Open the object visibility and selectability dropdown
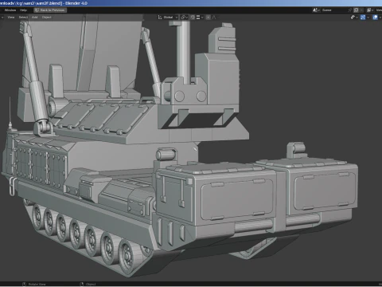The image size is (382, 287). point(354,18)
